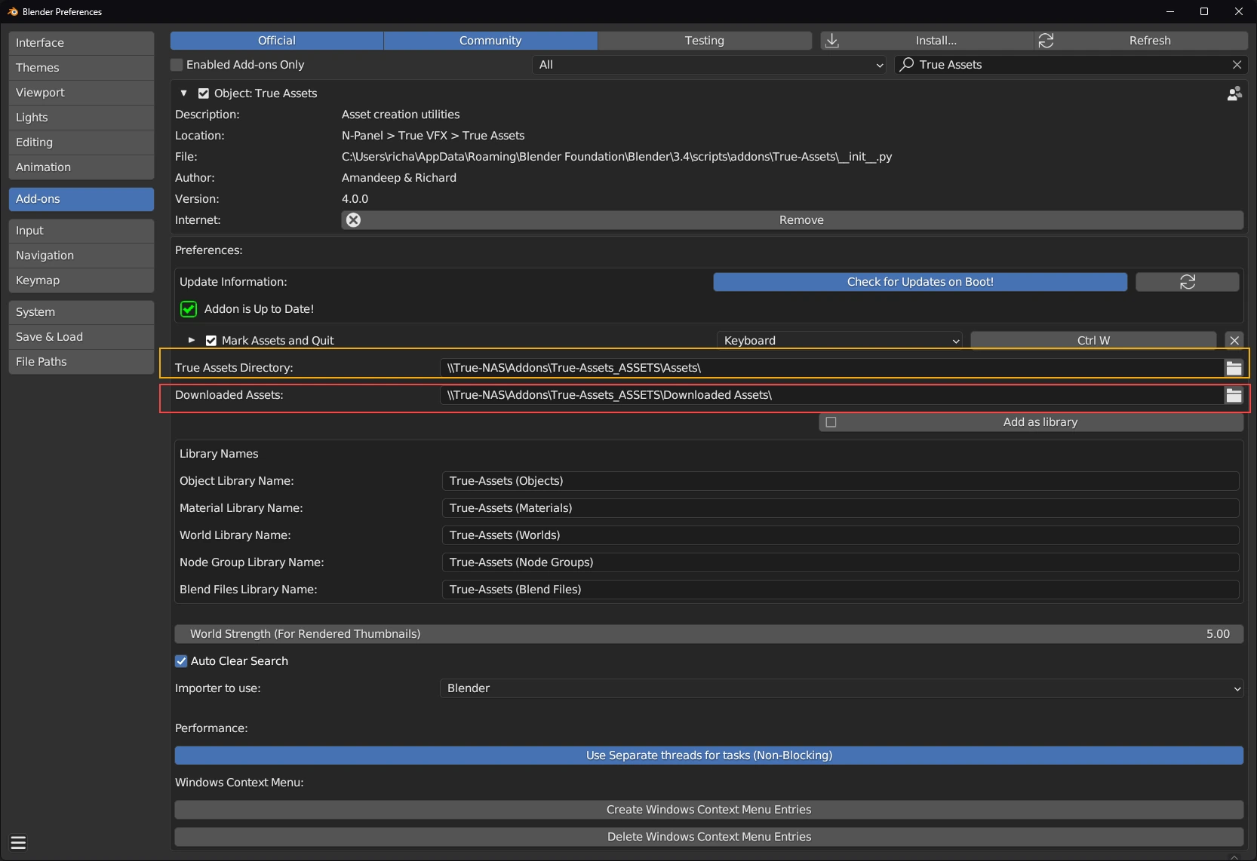Click the folder icon for Downloaded Assets

[x=1234, y=395]
